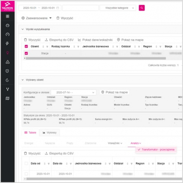Open the dashboard grid icon in the sidebar
The width and height of the screenshot is (183, 183).
click(x=8, y=16)
